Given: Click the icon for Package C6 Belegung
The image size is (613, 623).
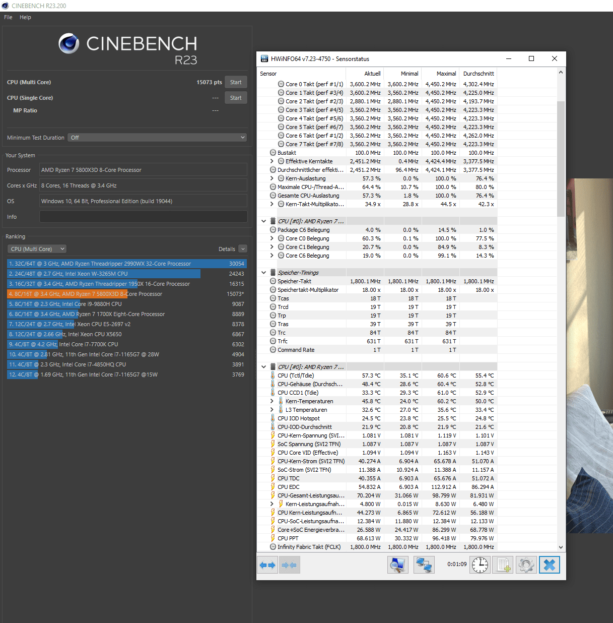Looking at the screenshot, I should tap(273, 230).
